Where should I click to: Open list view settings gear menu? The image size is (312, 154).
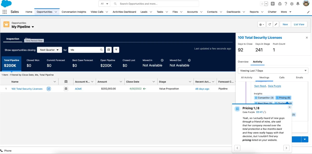click(262, 24)
